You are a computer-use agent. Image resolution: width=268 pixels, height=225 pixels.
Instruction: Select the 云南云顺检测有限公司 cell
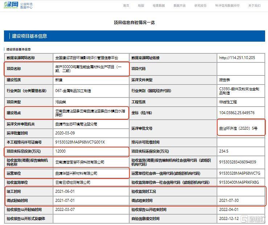(91, 182)
